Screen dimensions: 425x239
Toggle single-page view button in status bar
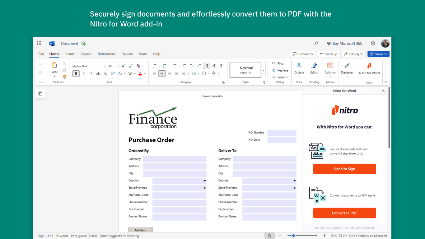click(270, 236)
